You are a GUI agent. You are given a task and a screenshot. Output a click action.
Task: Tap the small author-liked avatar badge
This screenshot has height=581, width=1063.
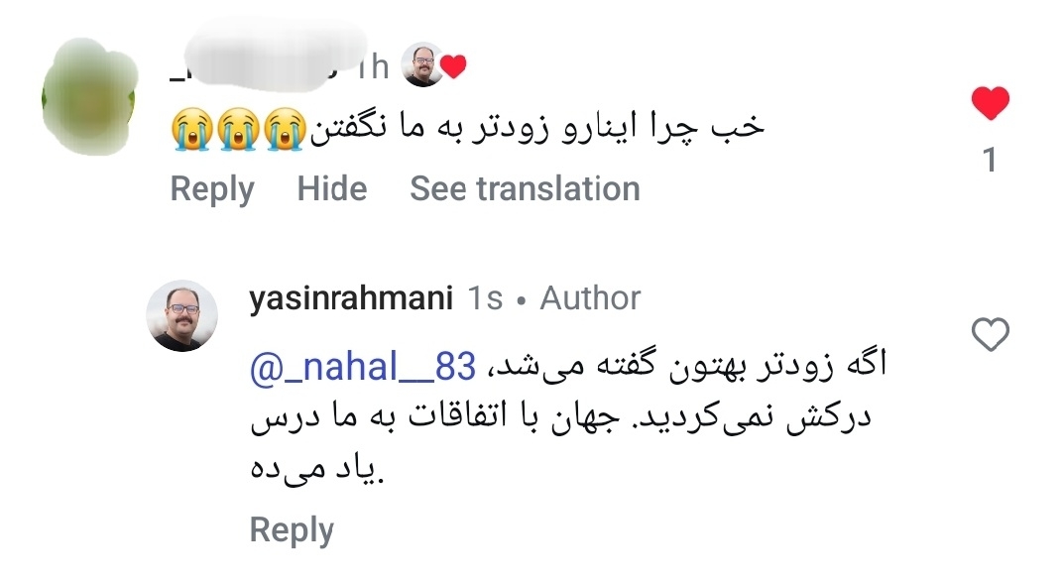(x=421, y=66)
